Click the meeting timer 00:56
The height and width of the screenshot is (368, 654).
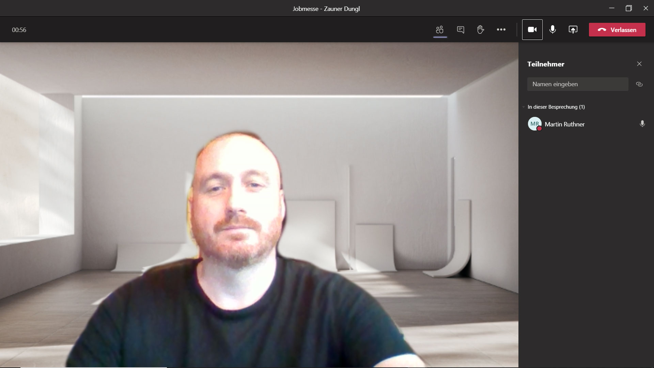[x=19, y=30]
